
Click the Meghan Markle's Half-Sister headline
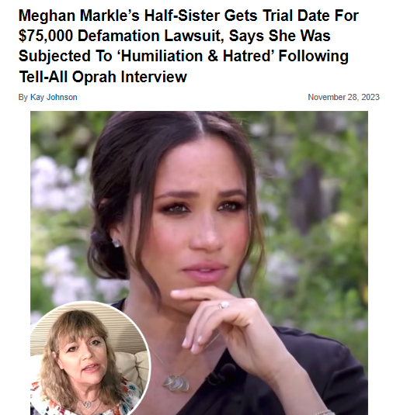point(188,46)
